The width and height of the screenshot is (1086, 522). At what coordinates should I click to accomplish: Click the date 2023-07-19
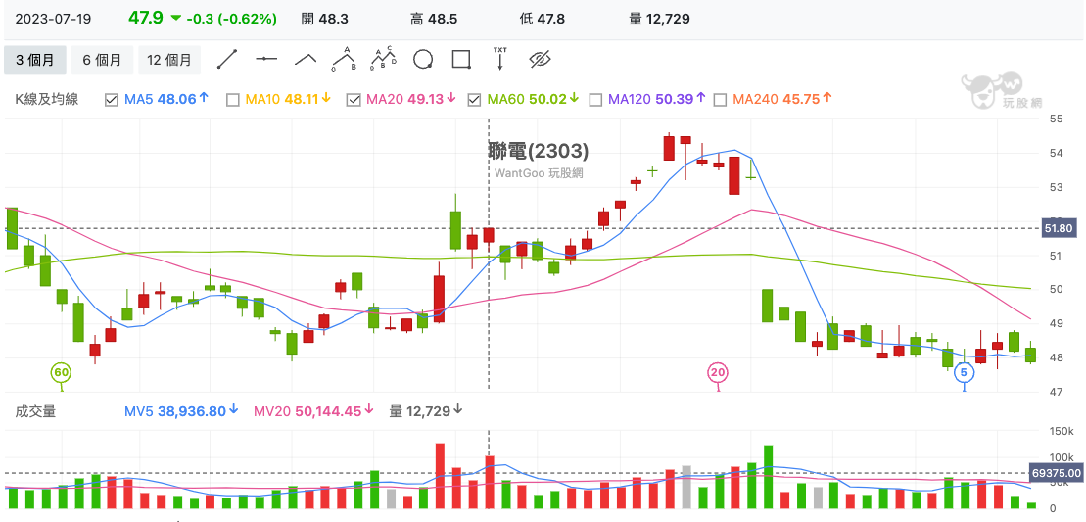point(53,19)
